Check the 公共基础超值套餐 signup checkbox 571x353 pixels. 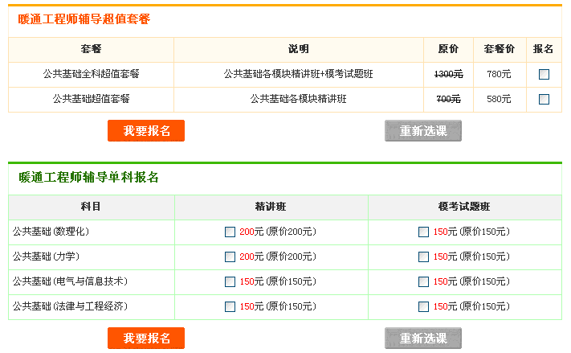pyautogui.click(x=544, y=100)
